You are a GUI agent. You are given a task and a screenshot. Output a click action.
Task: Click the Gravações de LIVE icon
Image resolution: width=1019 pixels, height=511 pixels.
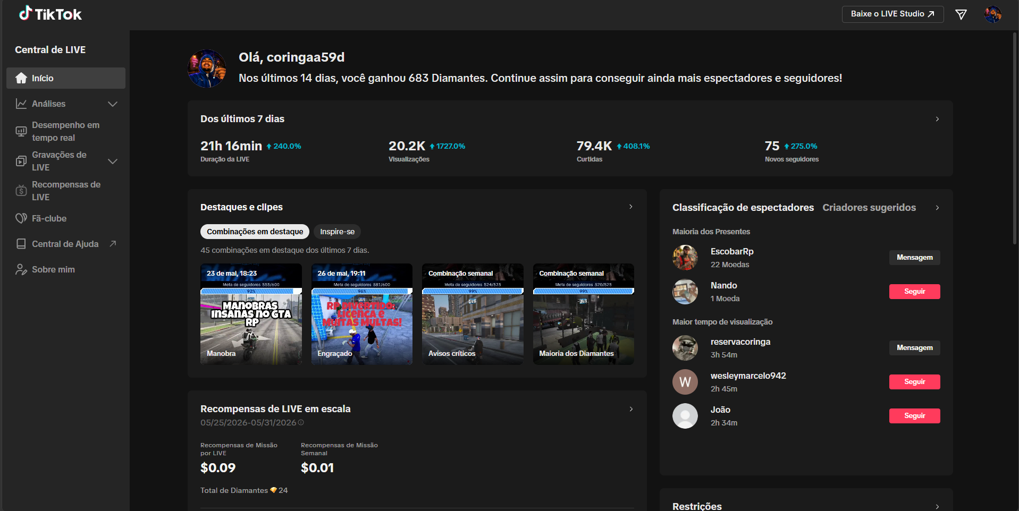pyautogui.click(x=21, y=161)
